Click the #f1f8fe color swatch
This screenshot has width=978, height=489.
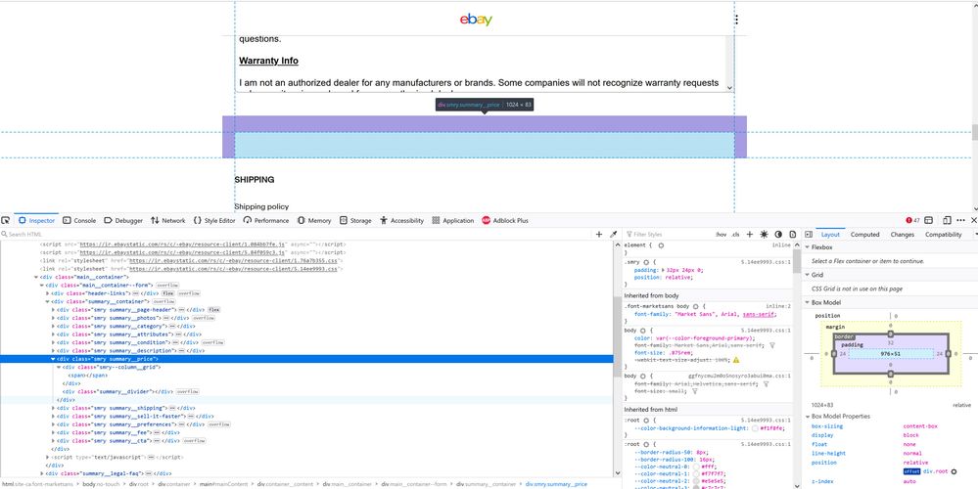(x=755, y=428)
